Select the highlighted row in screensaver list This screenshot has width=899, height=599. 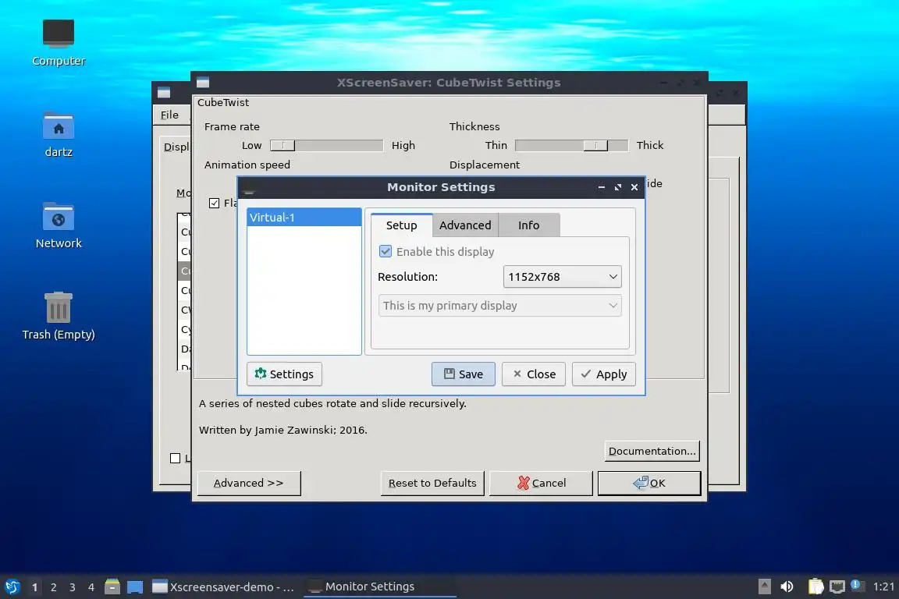[184, 271]
